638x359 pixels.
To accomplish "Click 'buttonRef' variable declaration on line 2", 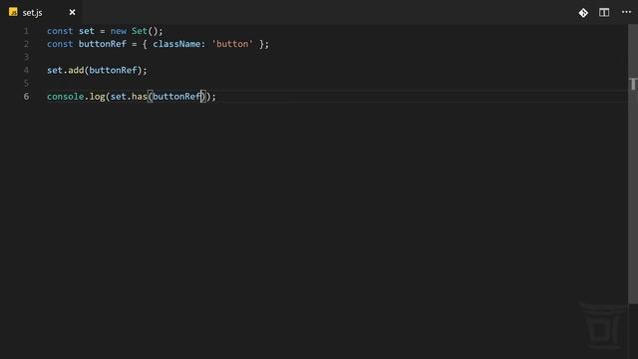I will point(102,44).
